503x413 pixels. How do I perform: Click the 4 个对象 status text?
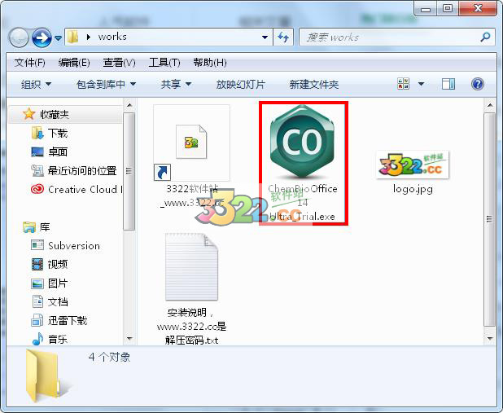[x=109, y=357]
